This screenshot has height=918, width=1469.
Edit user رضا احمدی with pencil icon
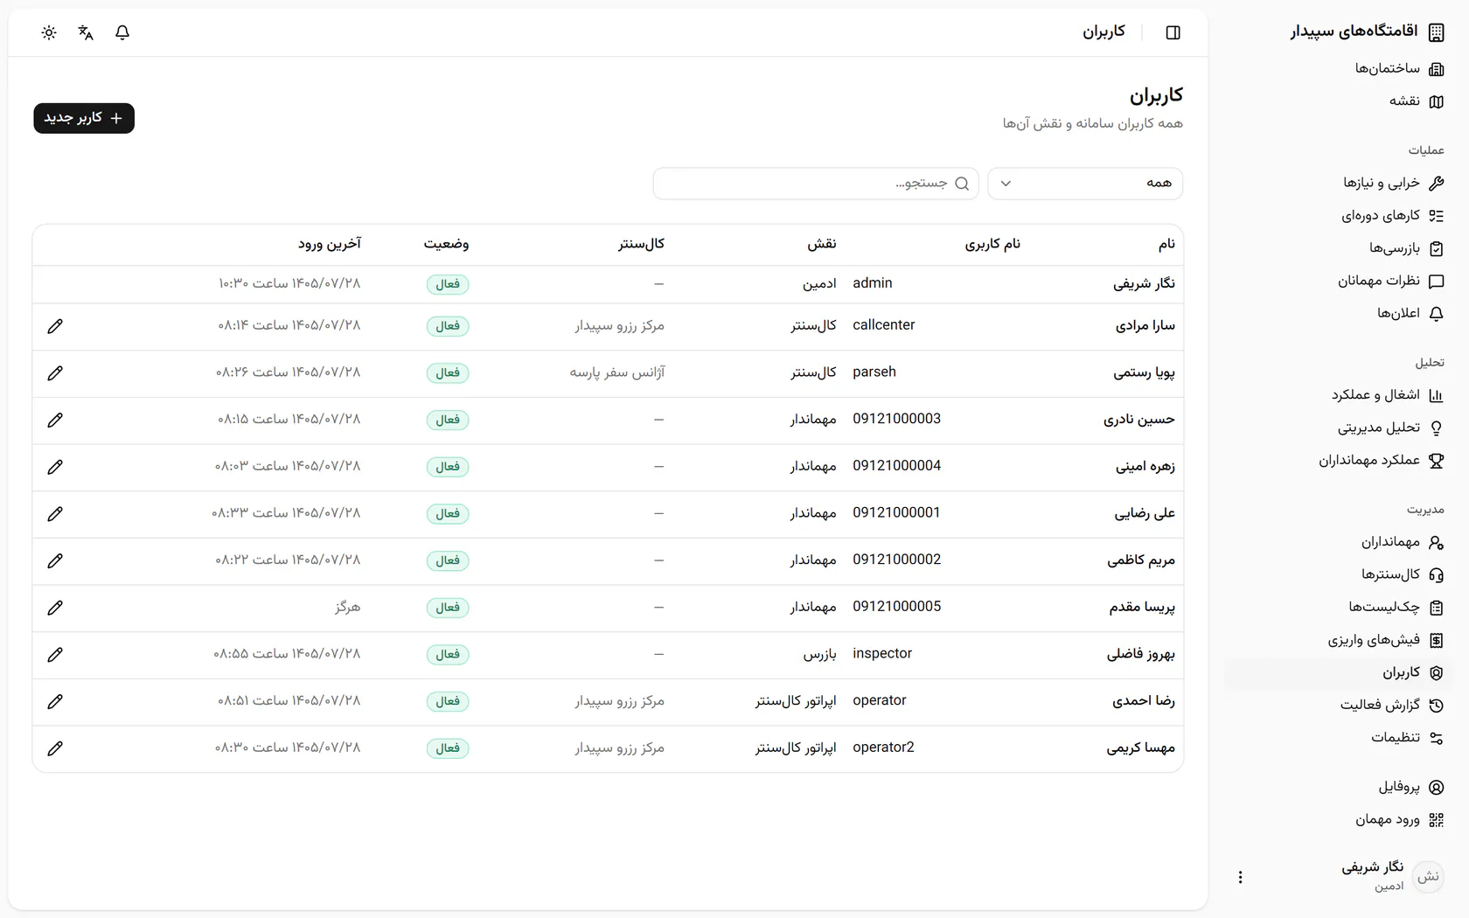(x=55, y=702)
